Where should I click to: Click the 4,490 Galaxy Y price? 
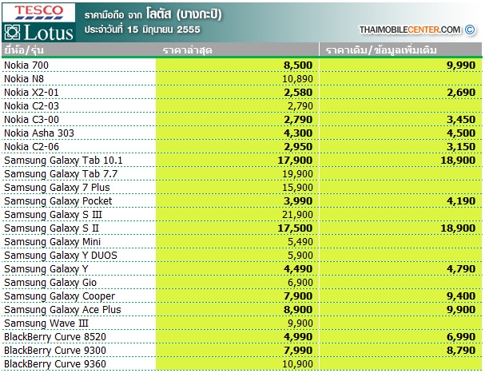298,270
